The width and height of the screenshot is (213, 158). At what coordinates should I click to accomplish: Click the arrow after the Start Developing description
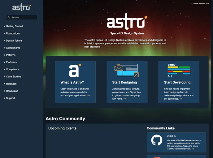(181, 99)
